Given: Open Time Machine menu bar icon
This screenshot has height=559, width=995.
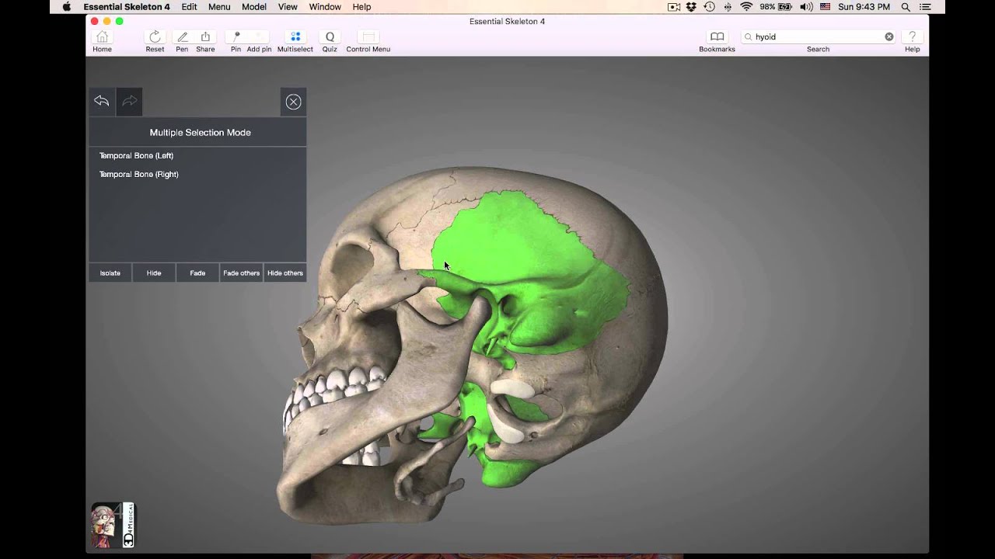Looking at the screenshot, I should (709, 7).
